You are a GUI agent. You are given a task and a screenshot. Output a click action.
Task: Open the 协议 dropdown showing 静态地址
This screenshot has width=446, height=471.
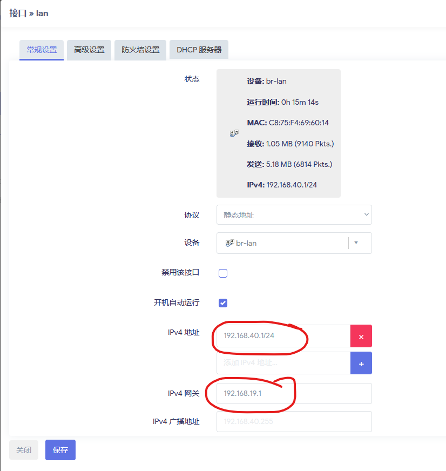[x=294, y=214]
